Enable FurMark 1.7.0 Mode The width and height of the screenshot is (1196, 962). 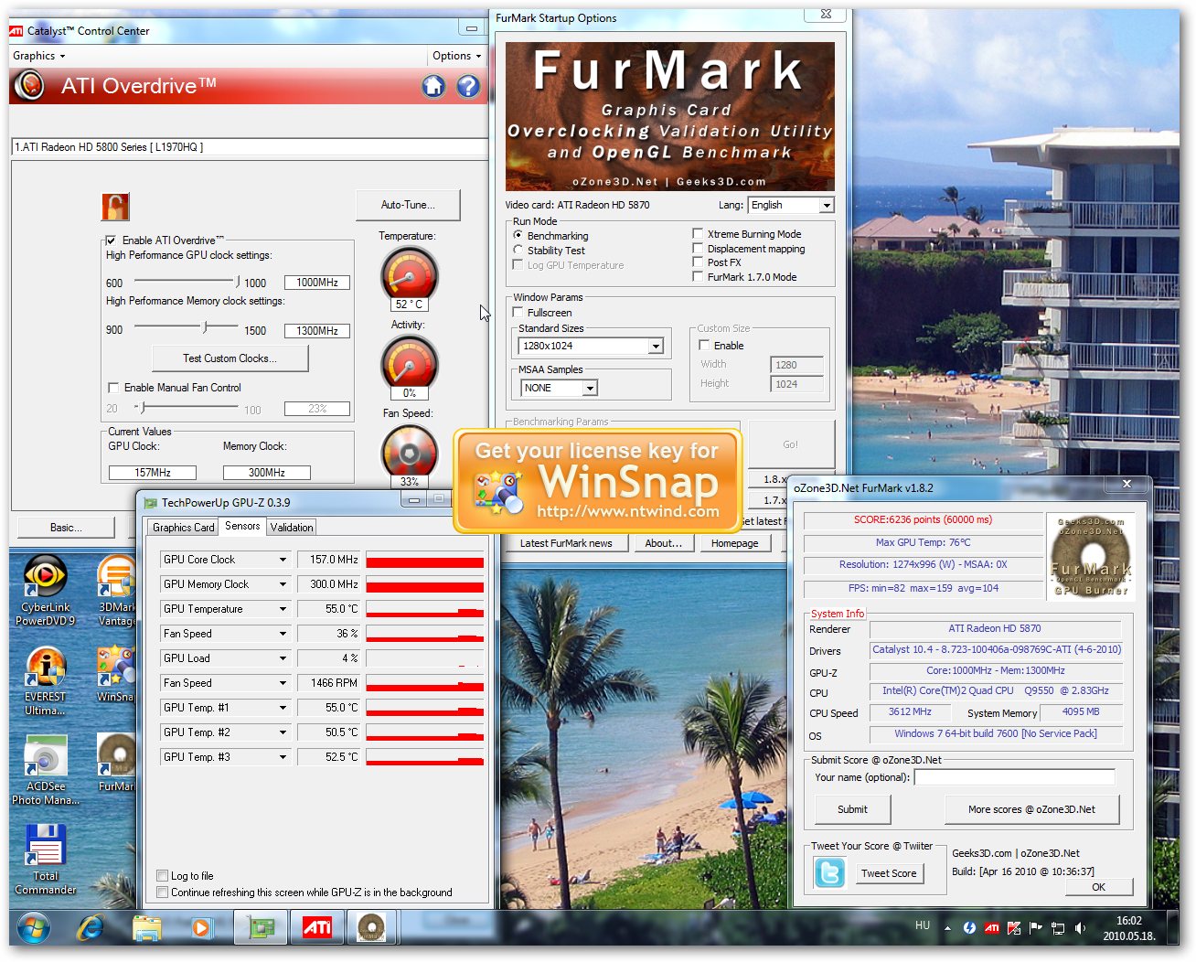698,276
